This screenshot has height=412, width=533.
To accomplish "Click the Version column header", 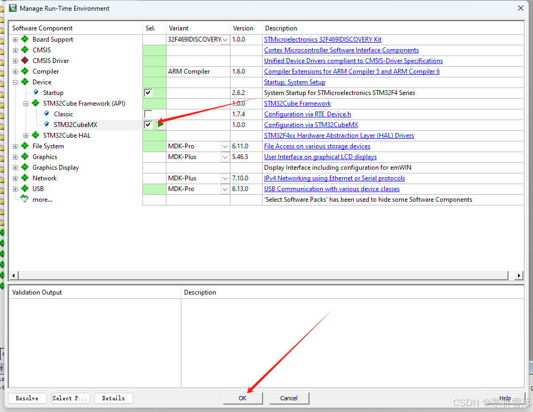I will click(246, 28).
